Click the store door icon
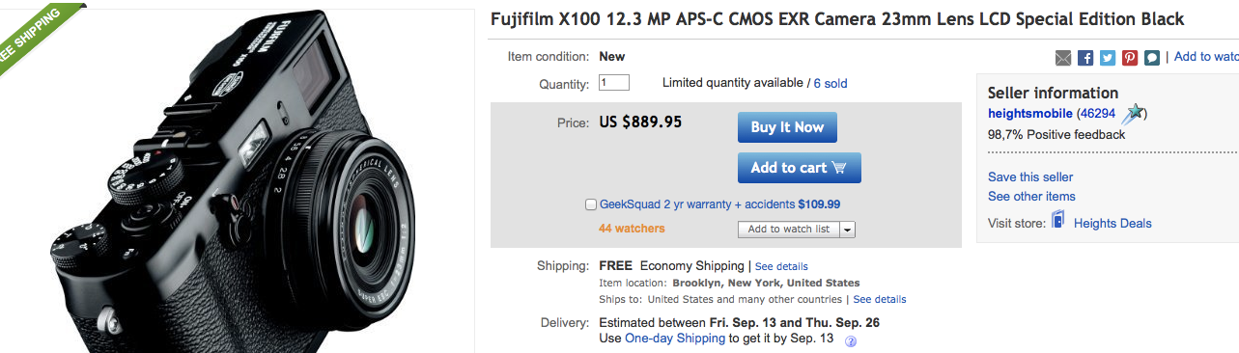Viewport: 1239px width, 353px height. click(x=1058, y=221)
